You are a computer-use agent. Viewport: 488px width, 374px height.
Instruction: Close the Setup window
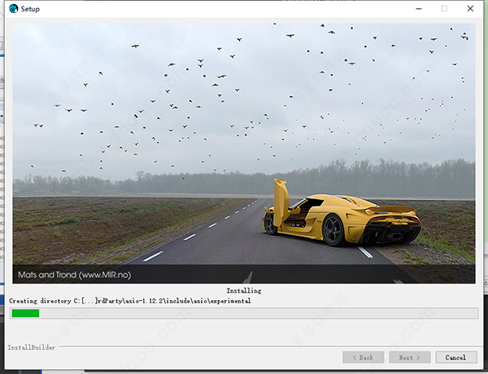470,9
